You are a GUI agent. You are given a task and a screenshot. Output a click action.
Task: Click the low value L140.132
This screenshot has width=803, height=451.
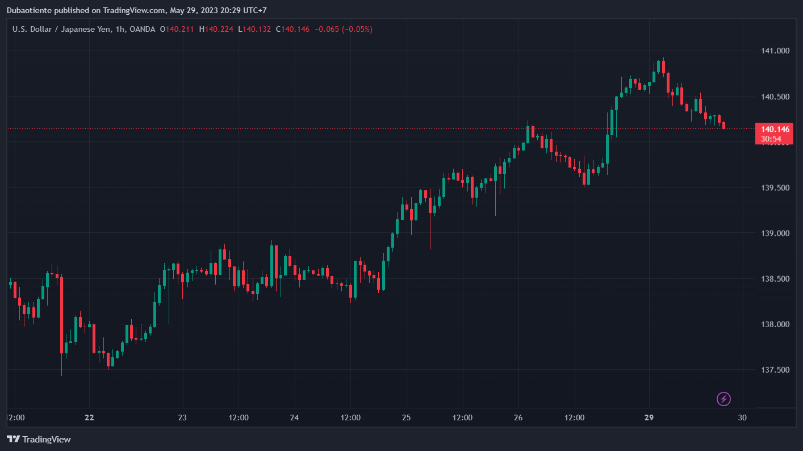click(x=254, y=29)
